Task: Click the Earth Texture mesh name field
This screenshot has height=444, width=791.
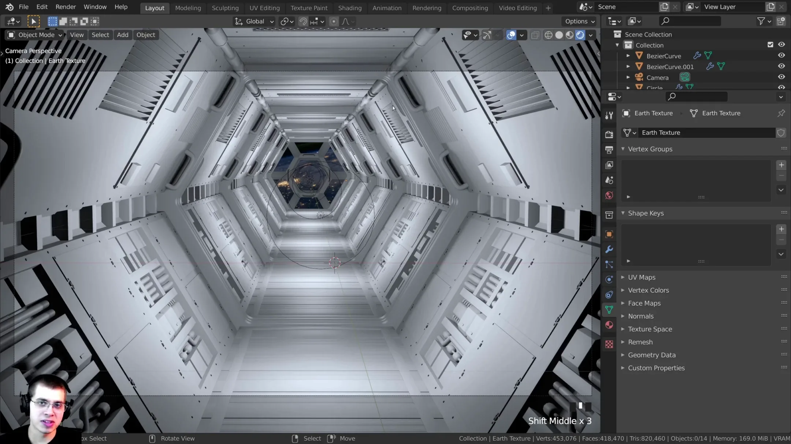Action: (x=707, y=132)
